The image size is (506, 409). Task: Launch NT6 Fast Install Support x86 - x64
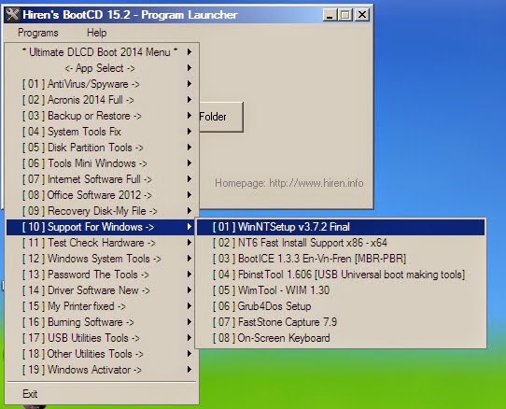(x=341, y=243)
